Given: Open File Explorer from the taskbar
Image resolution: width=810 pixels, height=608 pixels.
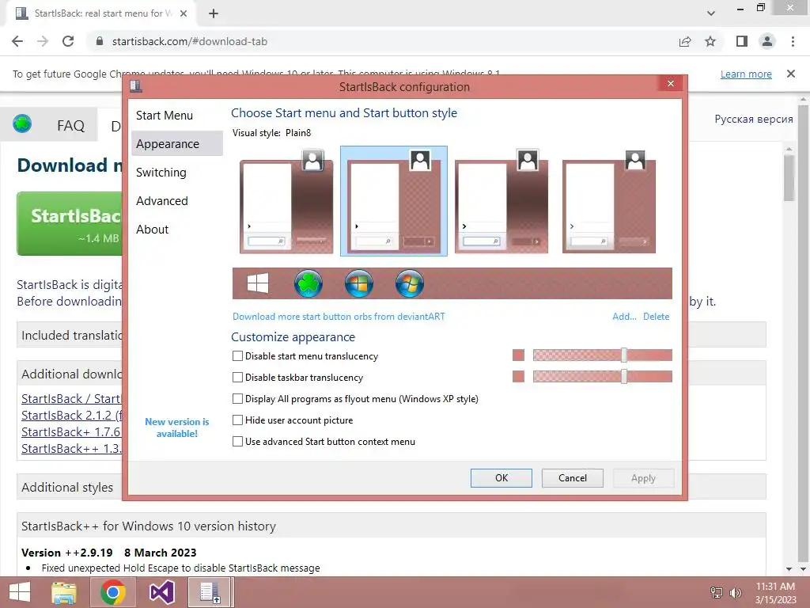Looking at the screenshot, I should tap(64, 592).
